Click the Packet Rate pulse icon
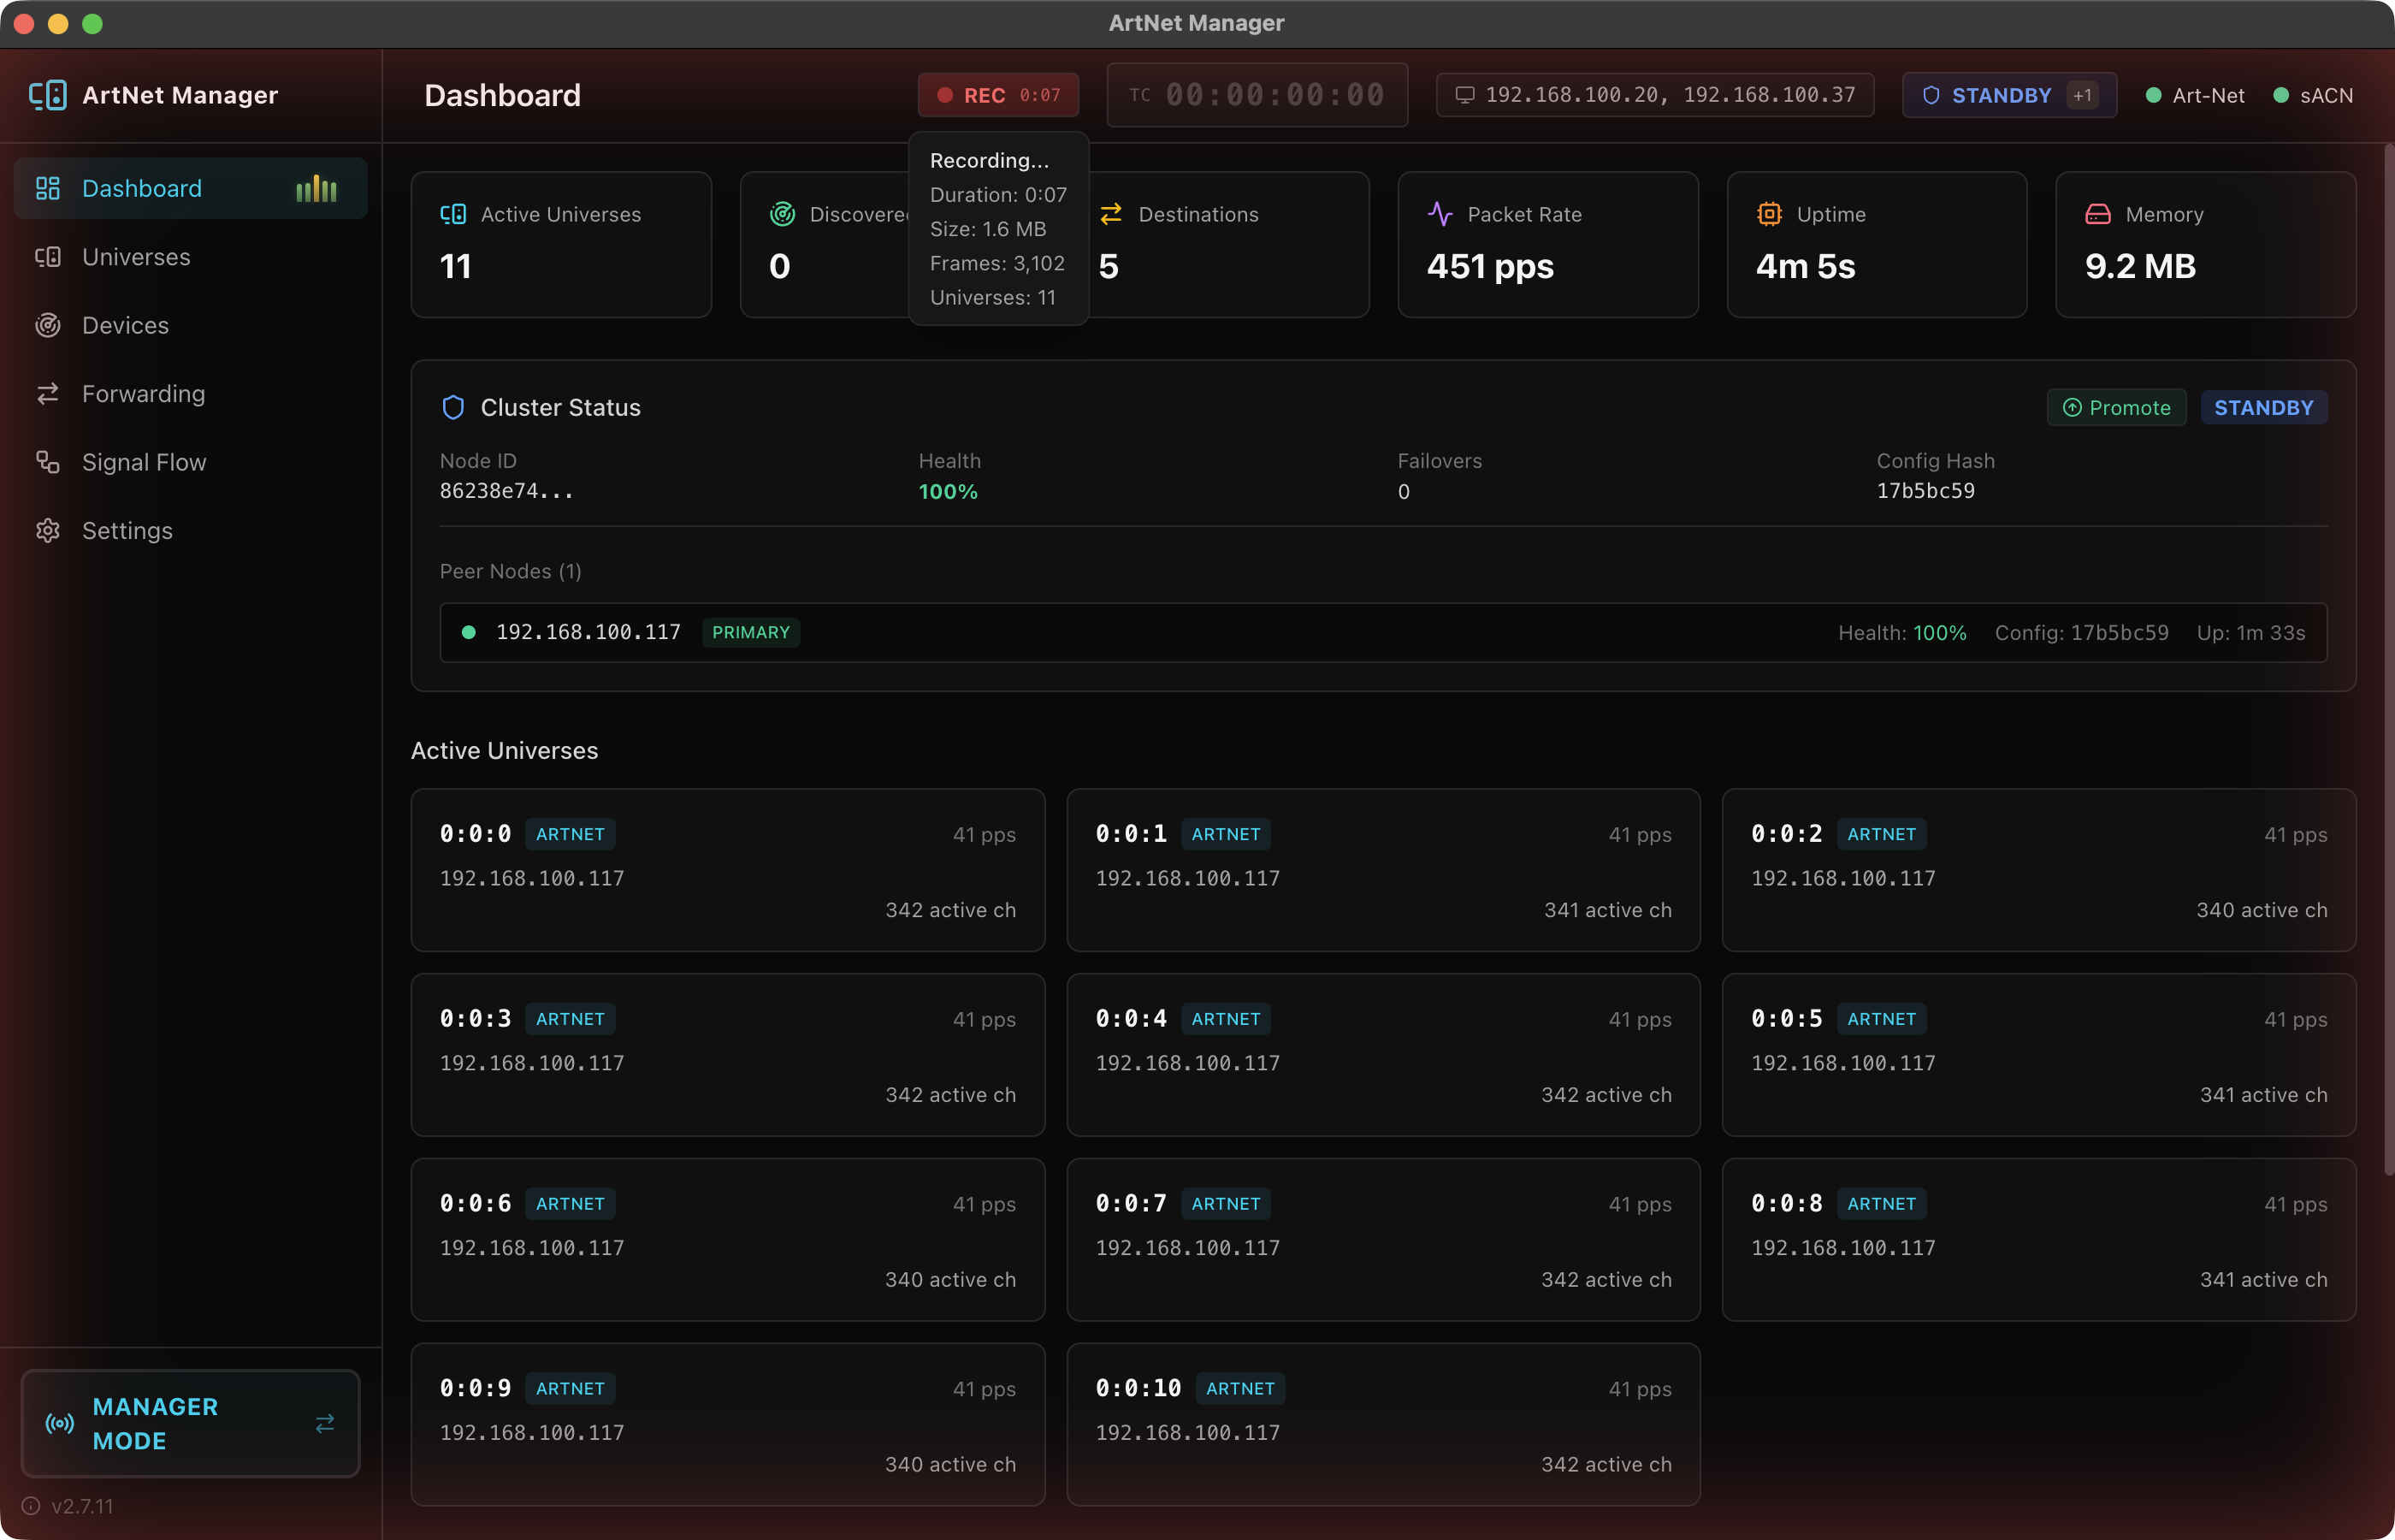 [1440, 214]
